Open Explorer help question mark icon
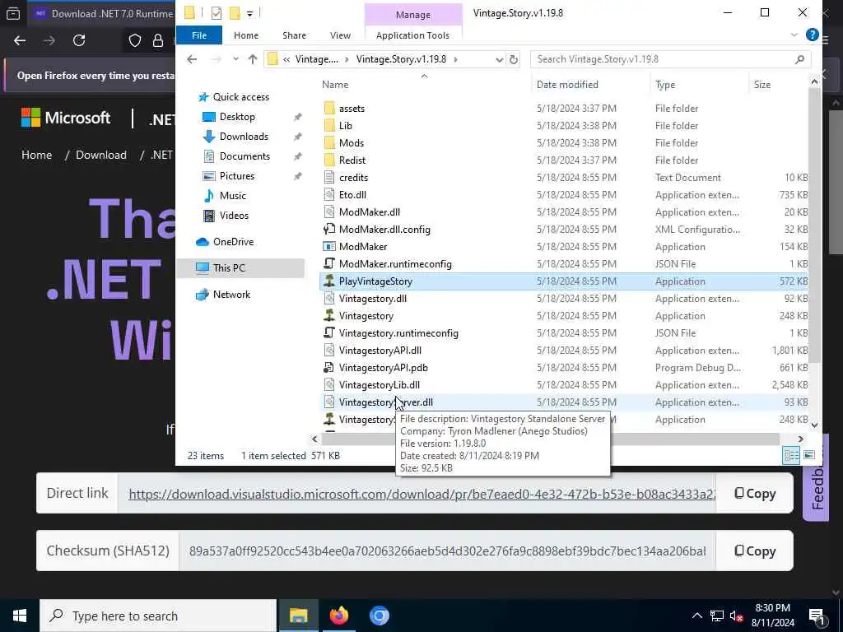843x632 pixels. [x=813, y=35]
